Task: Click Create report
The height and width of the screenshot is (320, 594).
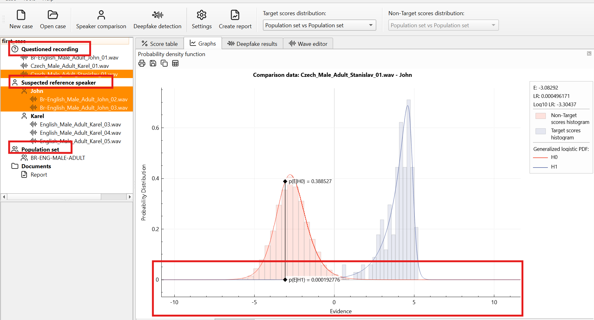Action: click(235, 19)
